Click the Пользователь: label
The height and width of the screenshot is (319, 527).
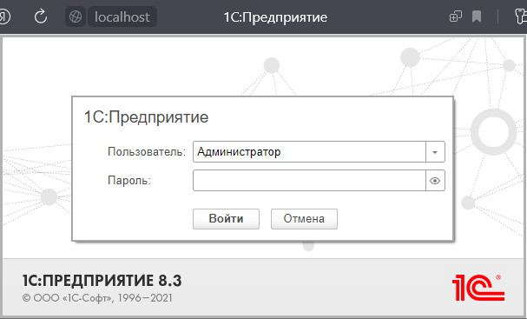coord(147,152)
